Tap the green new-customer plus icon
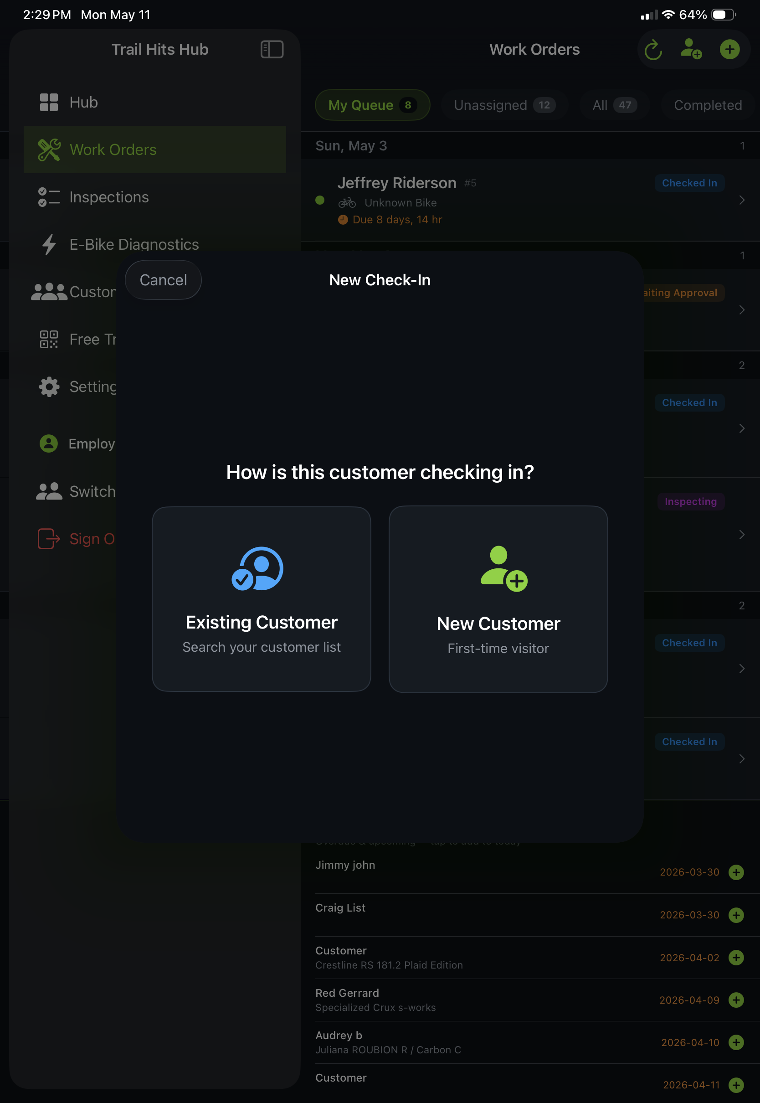The height and width of the screenshot is (1103, 760). coord(504,569)
